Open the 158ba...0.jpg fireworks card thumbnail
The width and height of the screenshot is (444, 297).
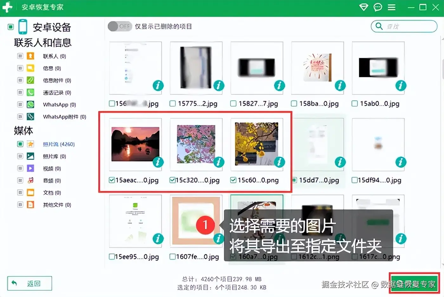(317, 67)
